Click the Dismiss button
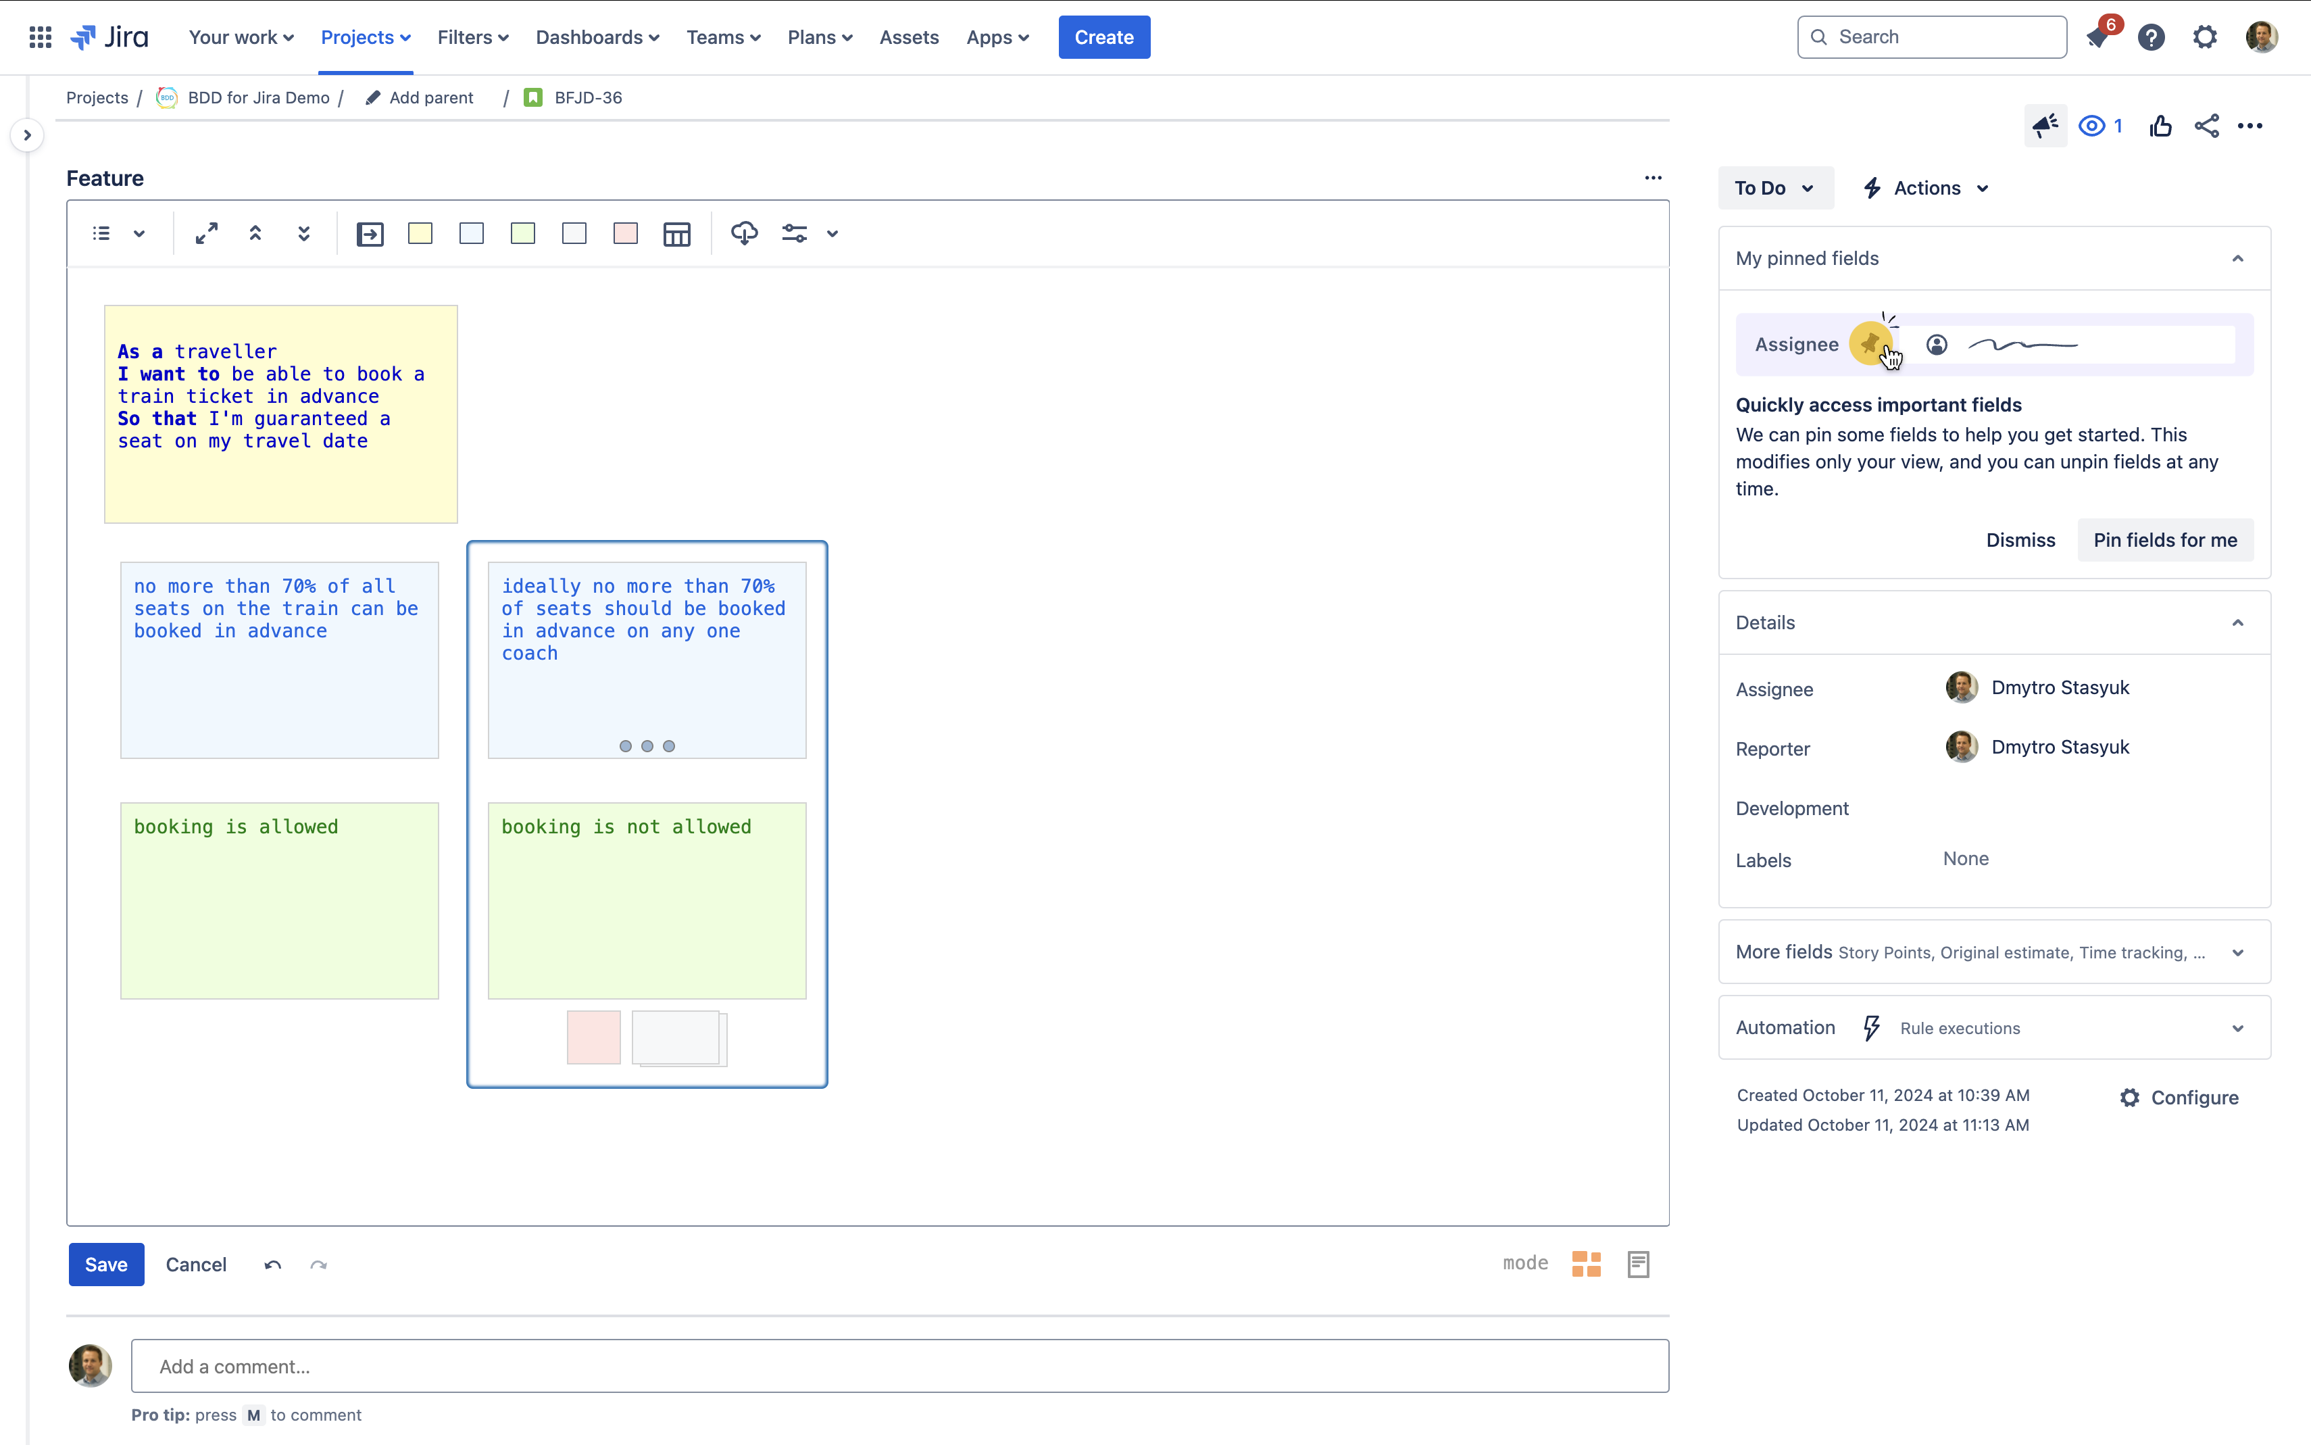The image size is (2311, 1445). [x=2020, y=540]
